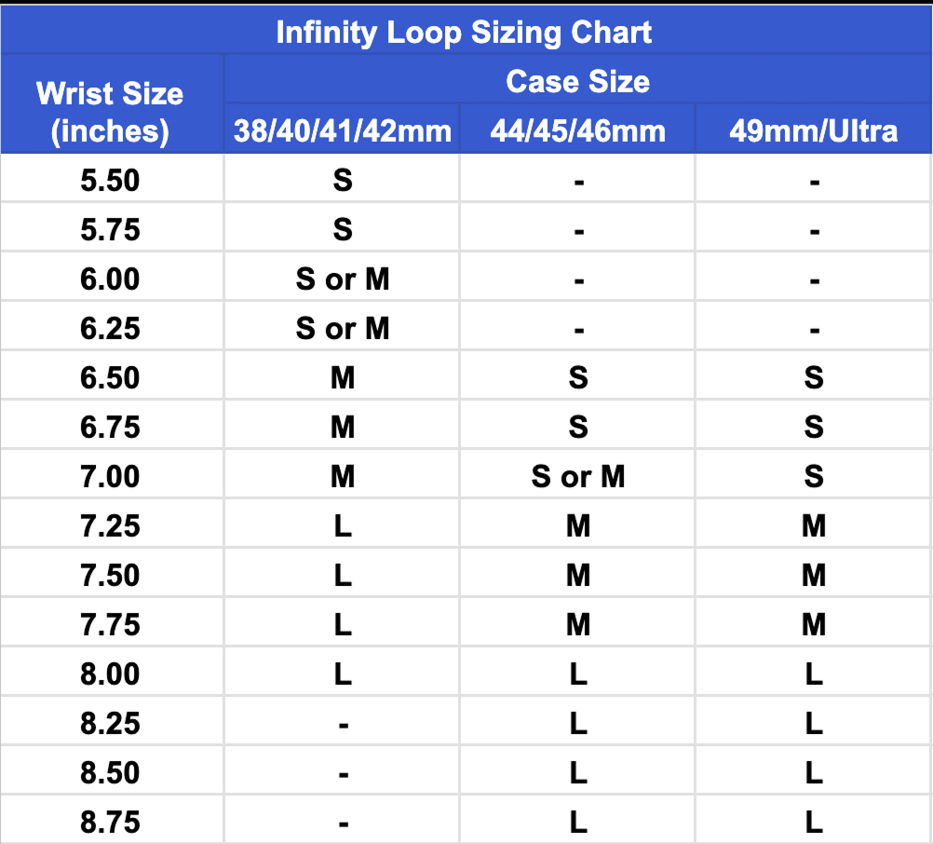This screenshot has height=844, width=933.
Task: Click the 5.50 wrist size cell
Action: click(110, 180)
